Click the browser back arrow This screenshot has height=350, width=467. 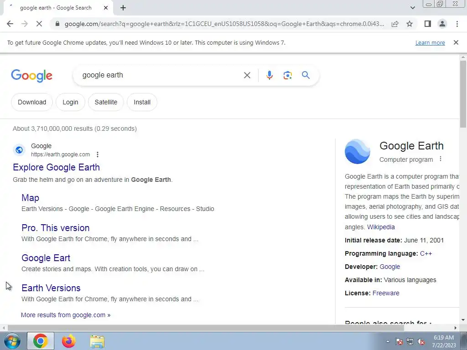pos(10,24)
